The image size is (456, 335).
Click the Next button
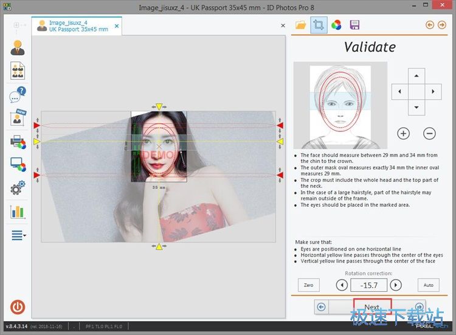tap(372, 306)
